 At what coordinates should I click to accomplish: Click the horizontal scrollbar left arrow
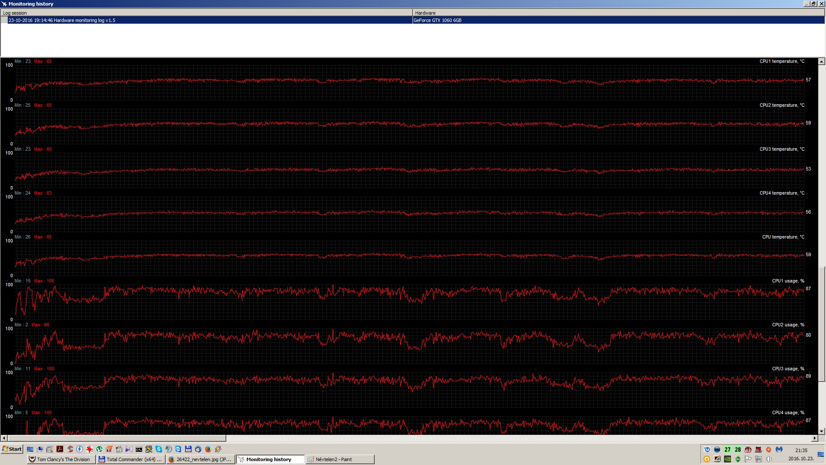pos(4,438)
